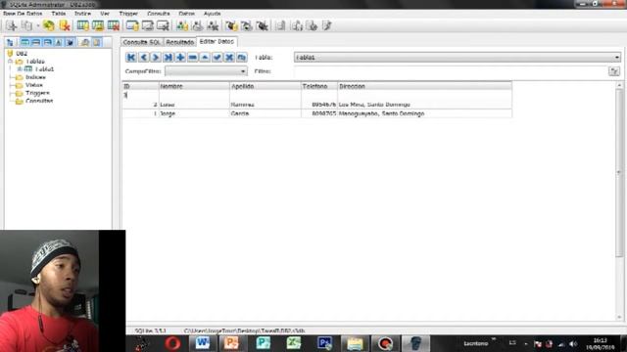Click create table icon in toolbar

click(x=82, y=26)
